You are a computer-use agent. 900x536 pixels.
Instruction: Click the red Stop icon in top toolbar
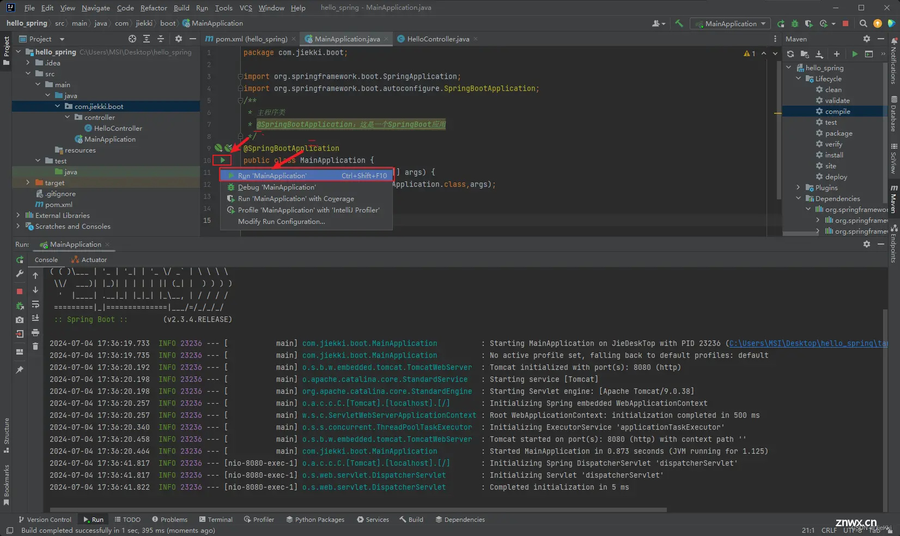846,23
